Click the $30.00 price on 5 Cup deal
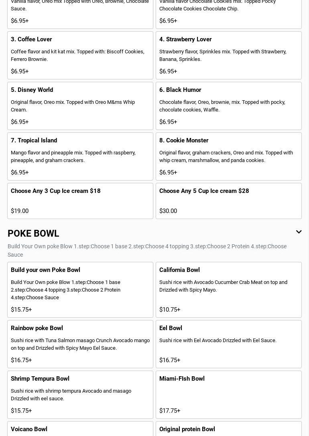309x436 pixels. (168, 211)
